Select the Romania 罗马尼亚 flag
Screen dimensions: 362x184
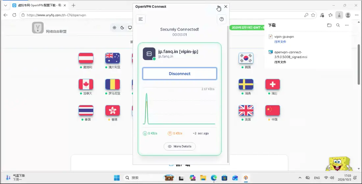coord(113,84)
